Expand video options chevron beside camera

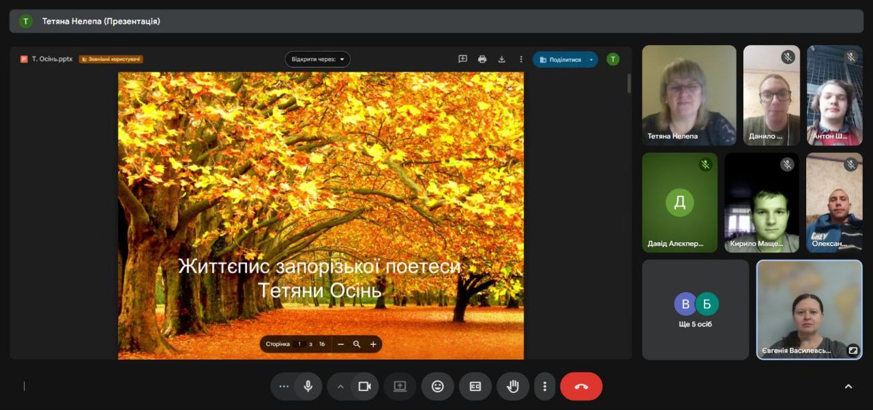(x=340, y=386)
